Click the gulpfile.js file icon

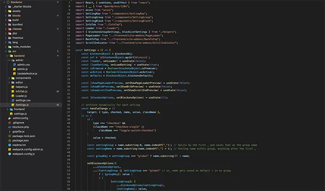pos(10,132)
